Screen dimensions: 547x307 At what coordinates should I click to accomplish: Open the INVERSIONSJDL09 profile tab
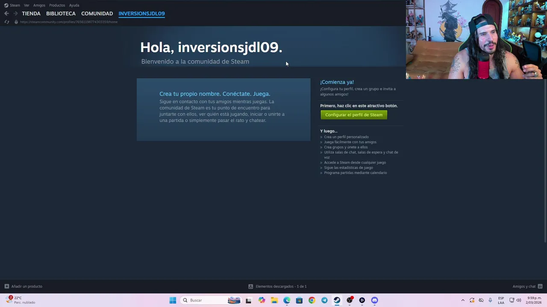point(141,14)
